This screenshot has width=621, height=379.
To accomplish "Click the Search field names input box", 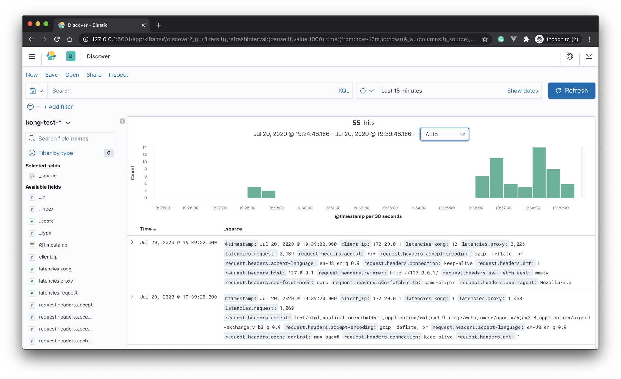I will point(70,138).
